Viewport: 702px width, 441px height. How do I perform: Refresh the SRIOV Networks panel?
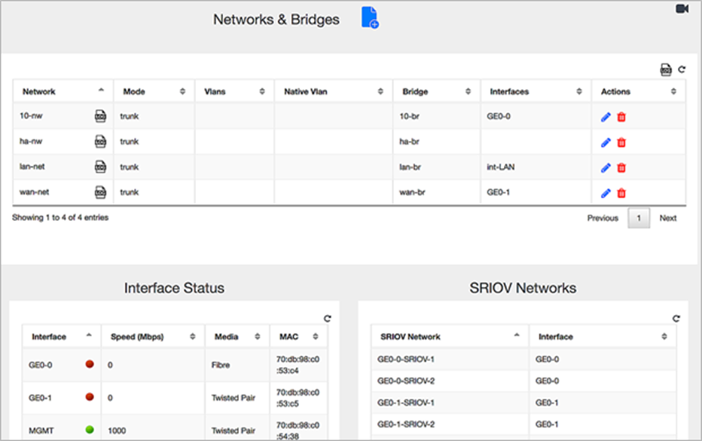coord(676,318)
